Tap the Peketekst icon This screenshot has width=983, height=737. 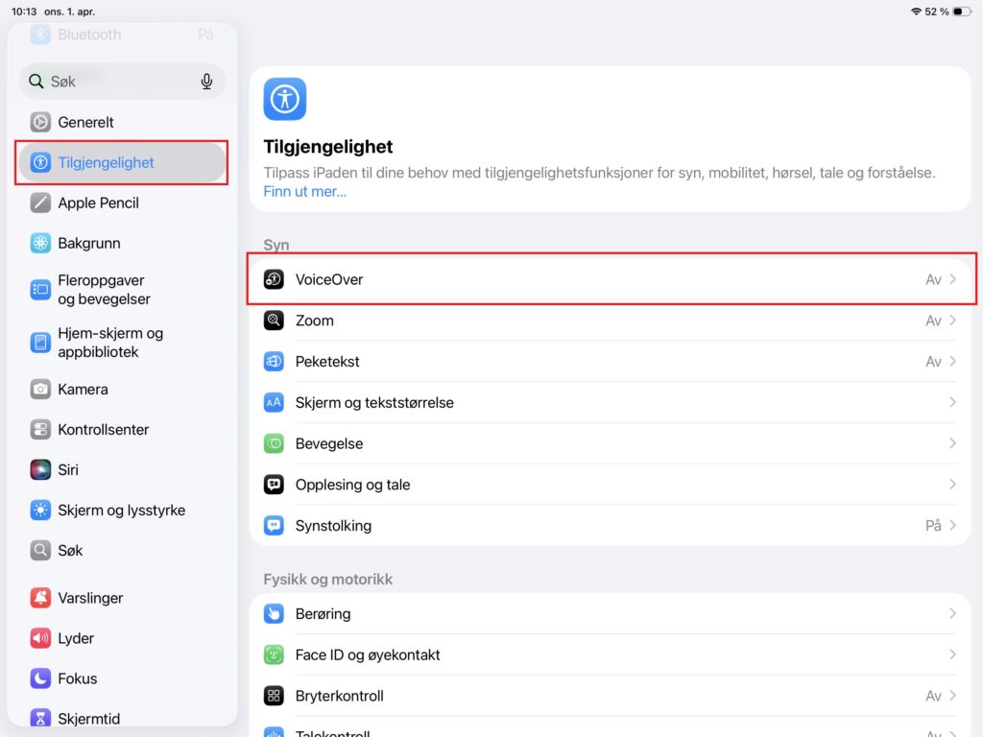point(274,362)
